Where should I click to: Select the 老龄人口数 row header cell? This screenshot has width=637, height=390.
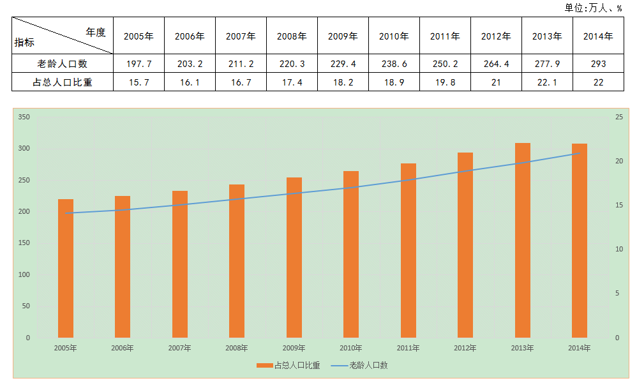point(62,64)
